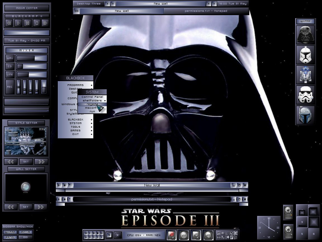
Task: Expand PROGRAMS submenu in Blackbox menu
Action: [75, 85]
